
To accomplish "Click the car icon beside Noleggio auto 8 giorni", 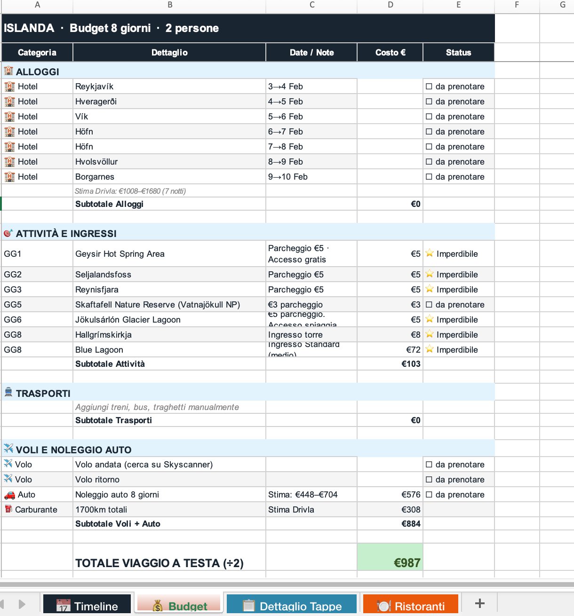I will (9, 494).
